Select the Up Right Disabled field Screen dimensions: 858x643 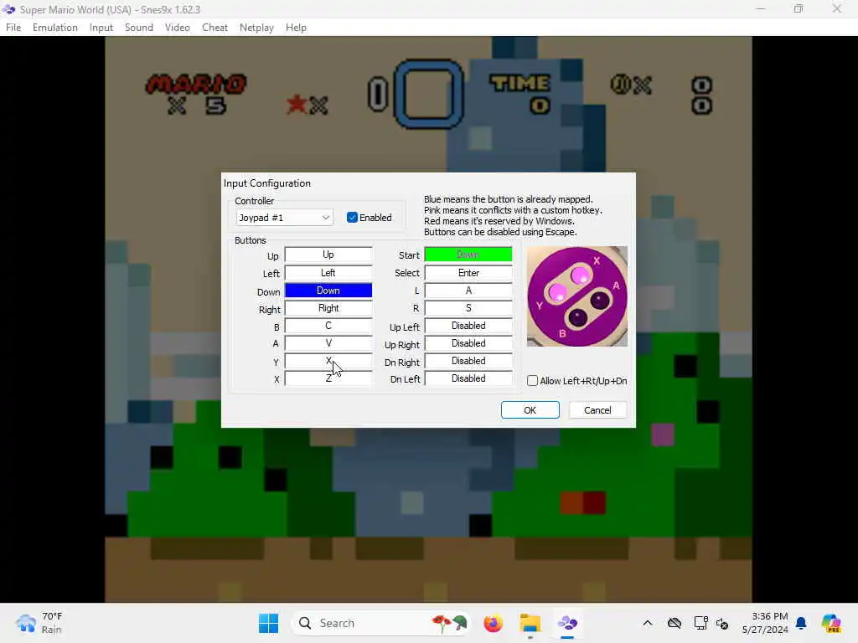click(x=468, y=343)
